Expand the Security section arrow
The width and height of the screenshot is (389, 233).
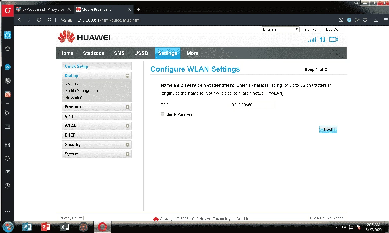tap(127, 145)
